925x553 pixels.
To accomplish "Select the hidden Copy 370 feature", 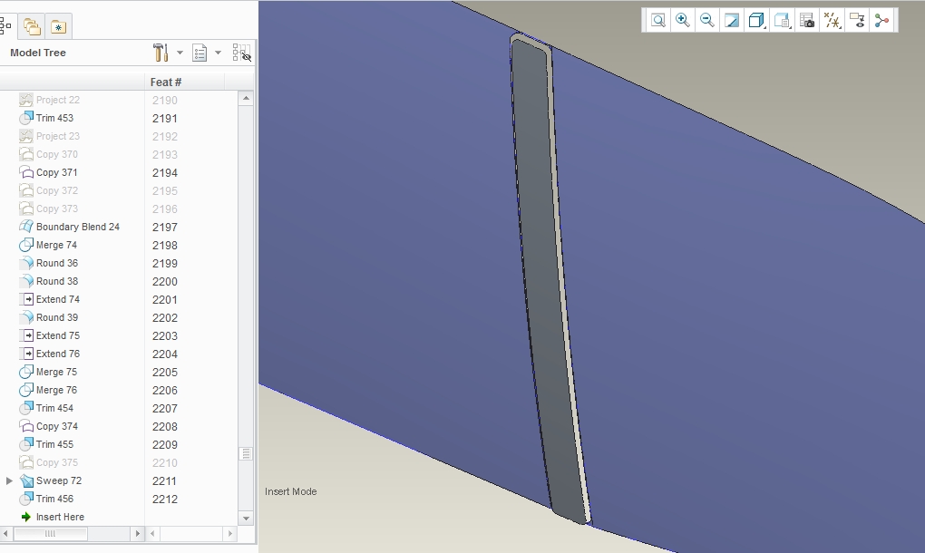I will pyautogui.click(x=56, y=154).
